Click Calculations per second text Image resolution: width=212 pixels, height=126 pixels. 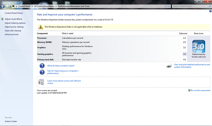pyautogui.click(x=72, y=38)
